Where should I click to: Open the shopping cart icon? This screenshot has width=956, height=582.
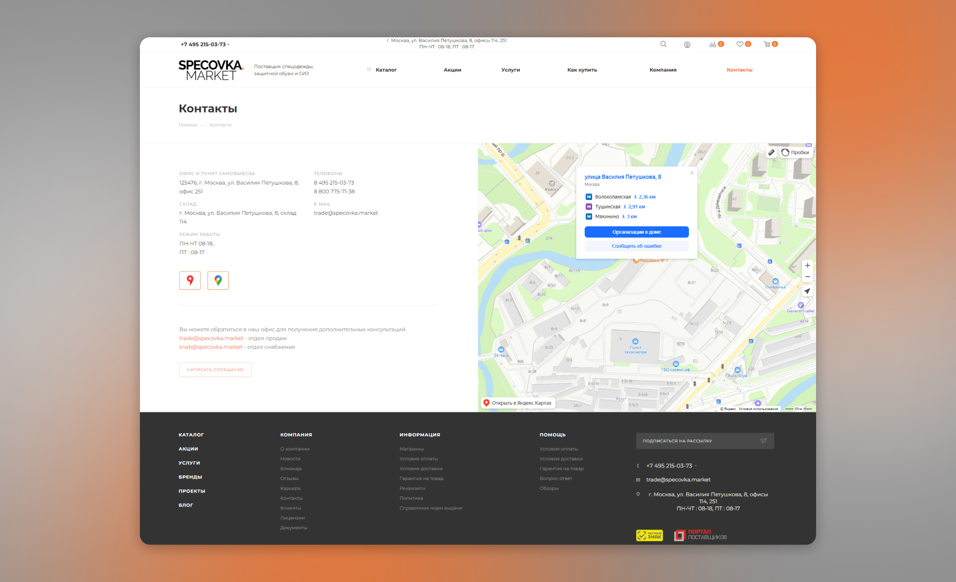[767, 44]
